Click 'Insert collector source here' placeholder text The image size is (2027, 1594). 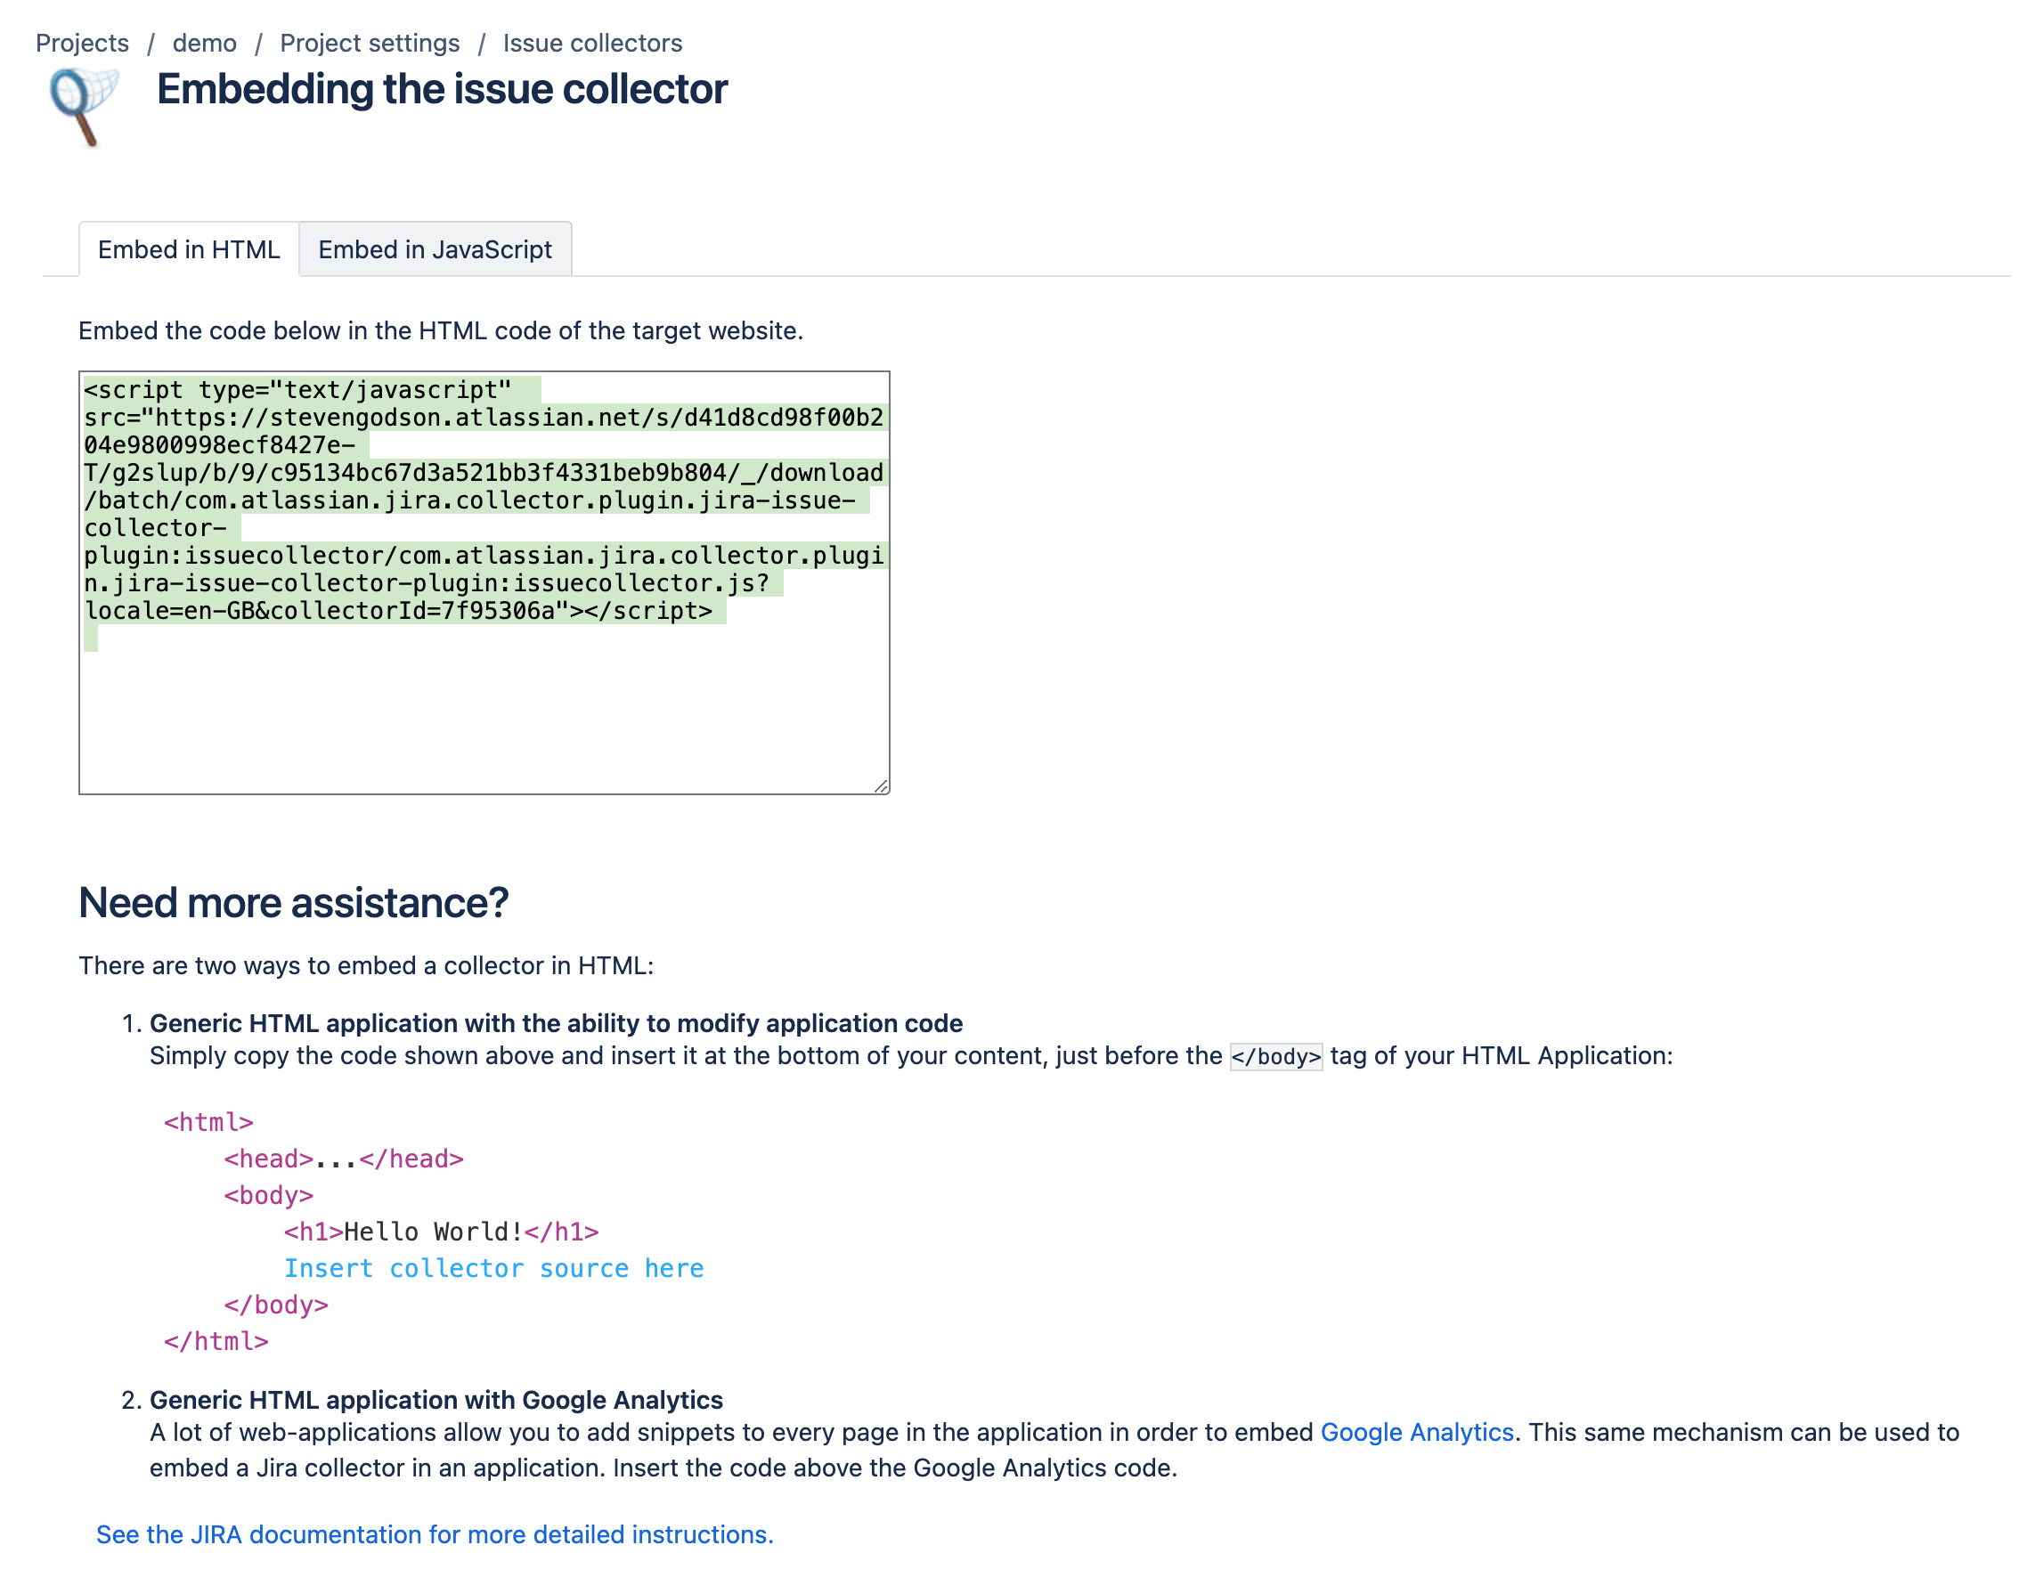coord(493,1269)
